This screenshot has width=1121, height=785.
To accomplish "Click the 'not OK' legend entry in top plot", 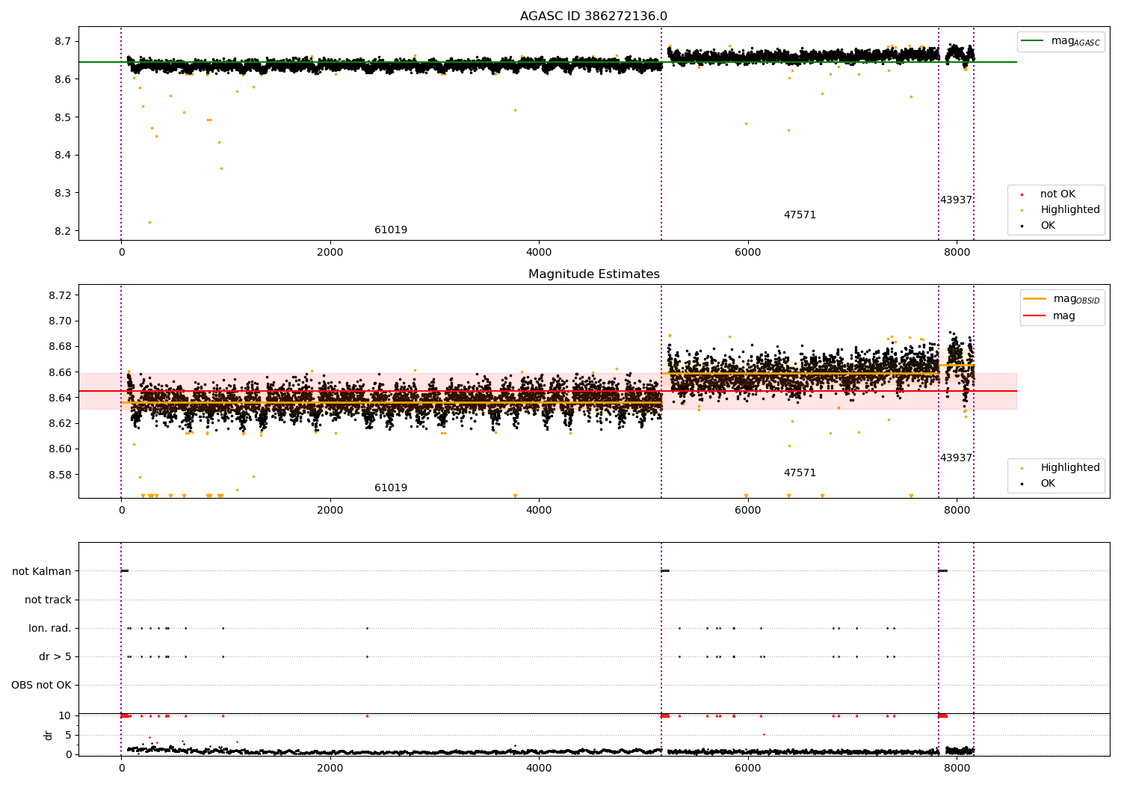I will (x=1057, y=194).
